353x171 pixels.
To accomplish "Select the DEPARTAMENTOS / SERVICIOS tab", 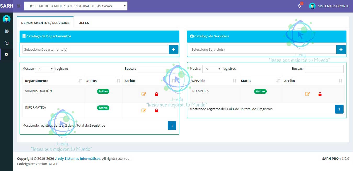I will tap(45, 23).
